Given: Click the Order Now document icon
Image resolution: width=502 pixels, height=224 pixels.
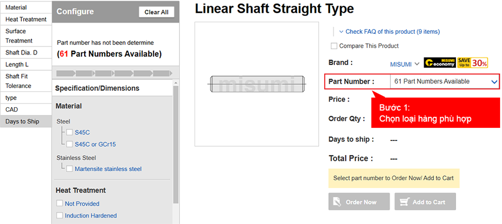Looking at the screenshot, I should coord(337,202).
